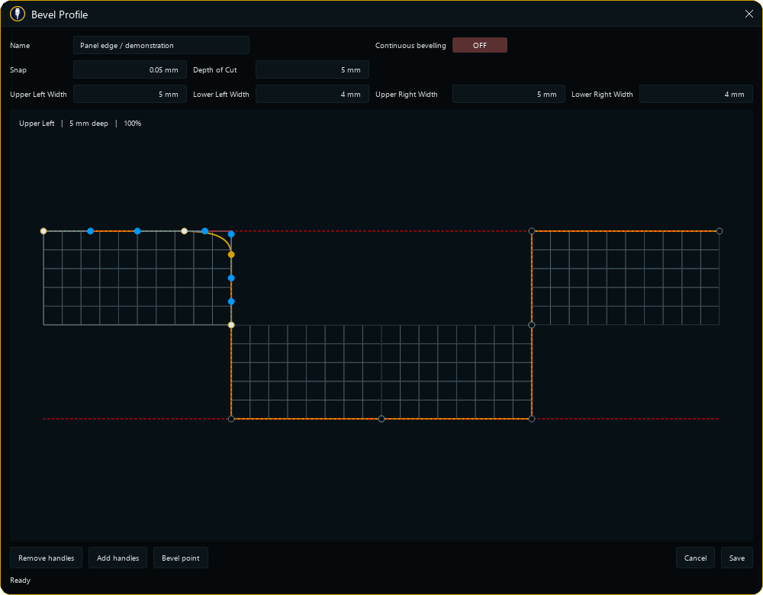
Task: Select the gray handle at the cut's bottom-right corner
Action: pyautogui.click(x=531, y=419)
